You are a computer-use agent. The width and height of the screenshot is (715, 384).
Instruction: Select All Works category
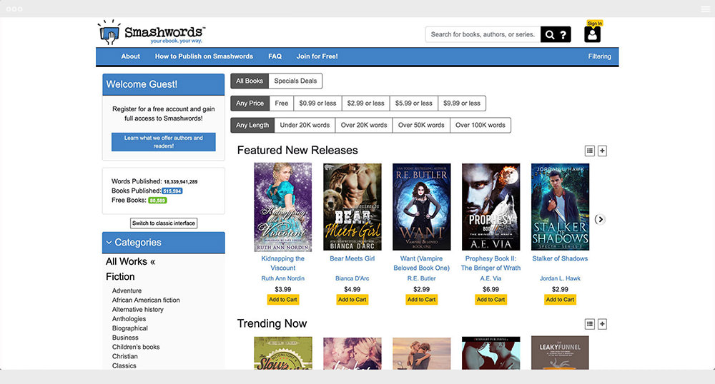click(130, 262)
